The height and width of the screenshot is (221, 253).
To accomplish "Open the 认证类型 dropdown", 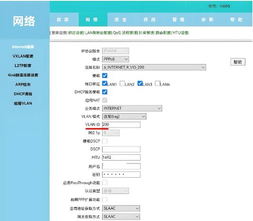I will [115, 191].
